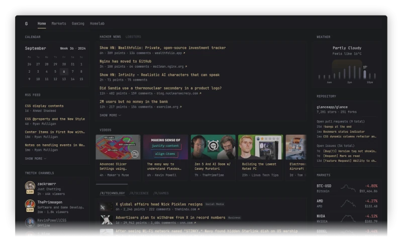Open 'Nginx has moved to GitHub' story
This screenshot has height=252, width=402.
pos(125,61)
